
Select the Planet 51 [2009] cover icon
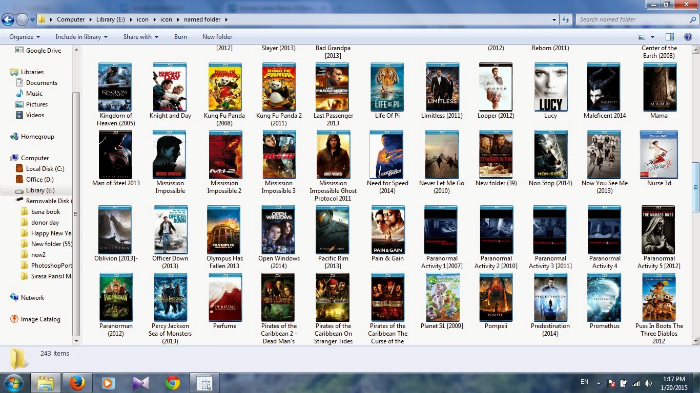tap(442, 297)
